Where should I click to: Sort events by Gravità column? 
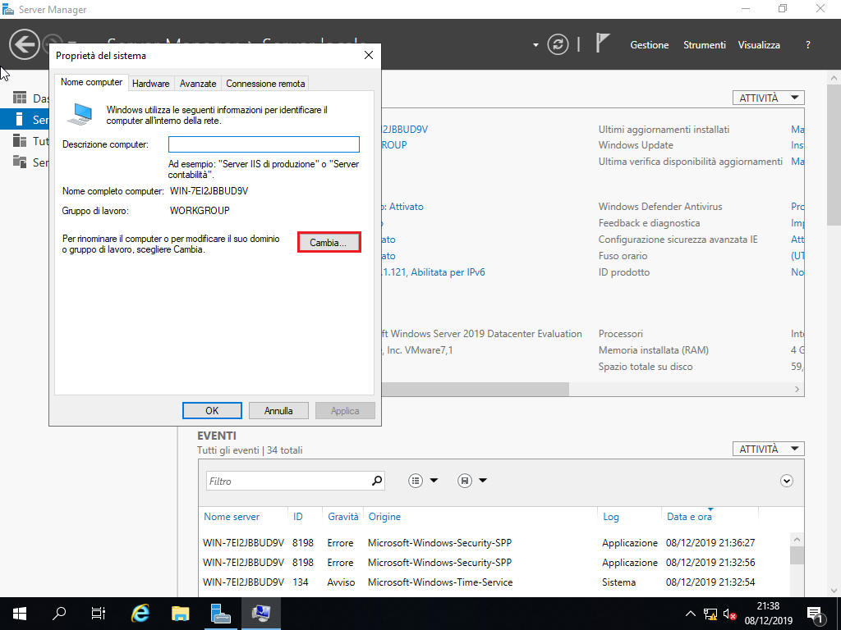[x=343, y=517]
